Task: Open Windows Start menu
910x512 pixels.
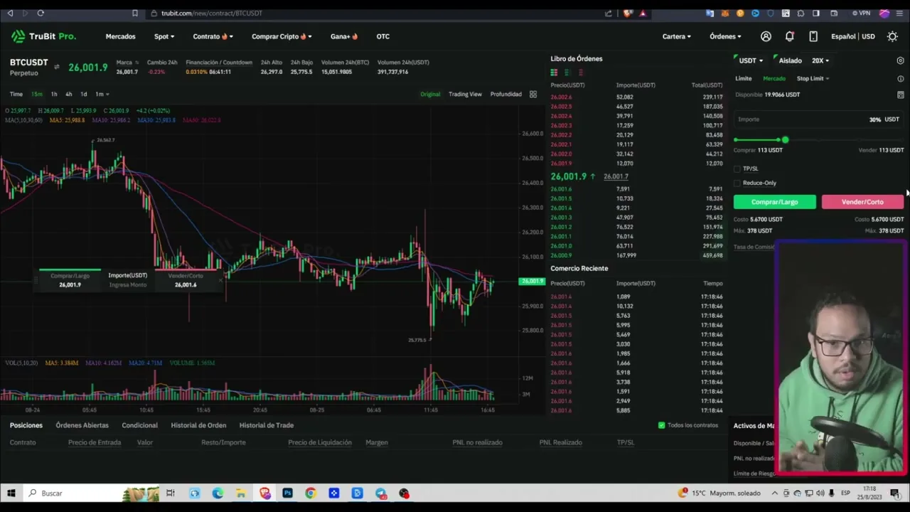Action: (x=11, y=493)
